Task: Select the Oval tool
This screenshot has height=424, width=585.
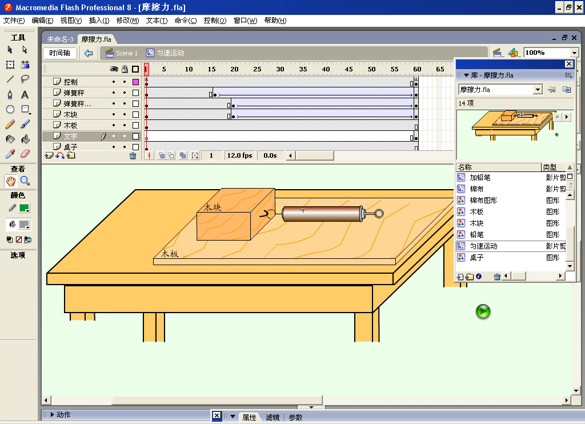Action: coord(10,109)
